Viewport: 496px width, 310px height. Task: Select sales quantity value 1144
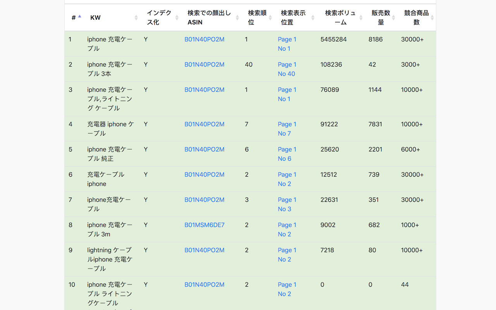click(375, 90)
